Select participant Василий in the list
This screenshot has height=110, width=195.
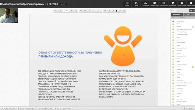(x=182, y=102)
